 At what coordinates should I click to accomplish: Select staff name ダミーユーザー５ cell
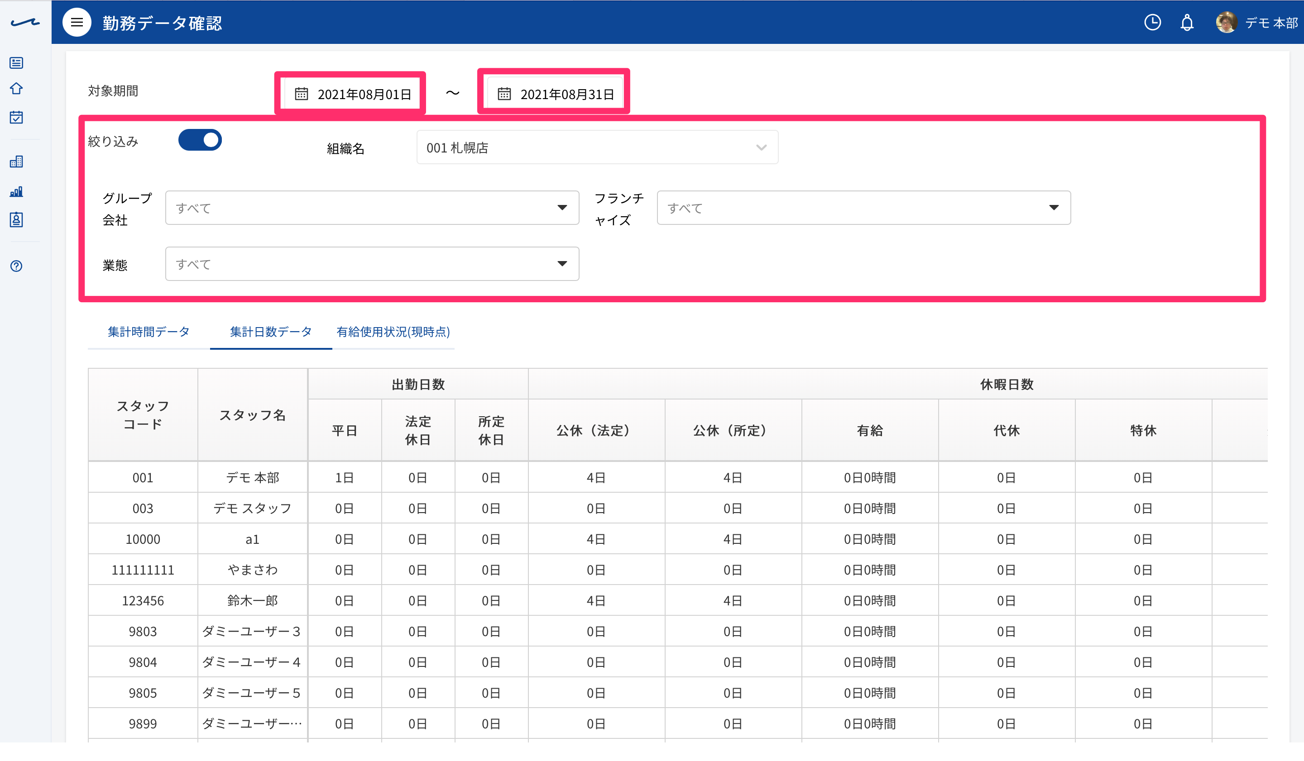[253, 693]
